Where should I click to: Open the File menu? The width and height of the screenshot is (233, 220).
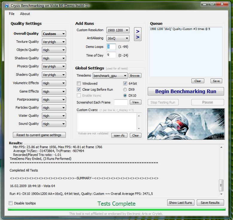[x=12, y=14]
